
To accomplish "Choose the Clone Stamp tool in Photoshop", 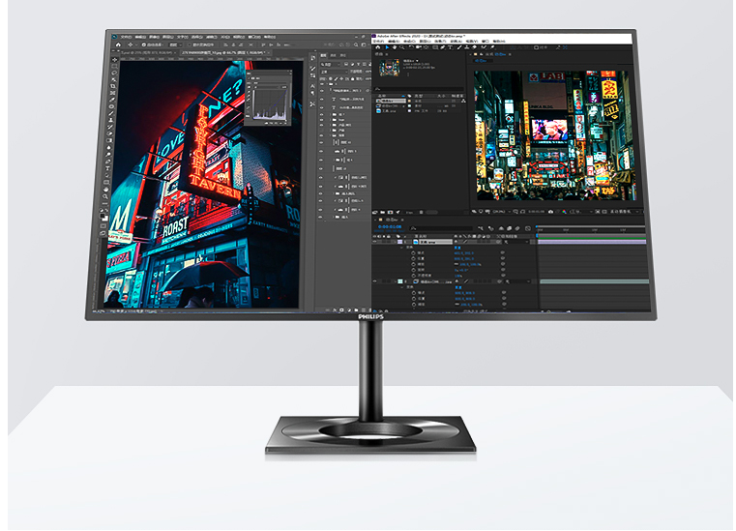I will pyautogui.click(x=111, y=120).
